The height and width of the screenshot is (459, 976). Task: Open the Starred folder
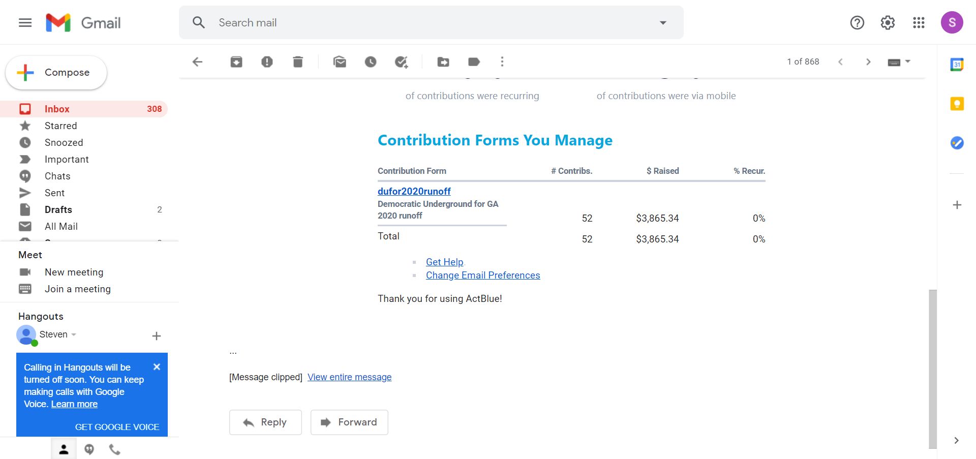(60, 126)
